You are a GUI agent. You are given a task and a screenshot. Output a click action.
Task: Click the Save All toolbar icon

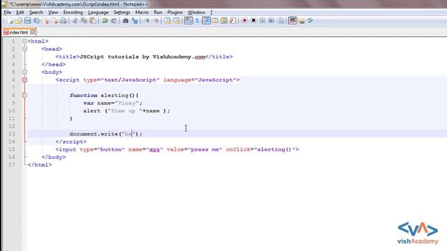click(x=36, y=21)
